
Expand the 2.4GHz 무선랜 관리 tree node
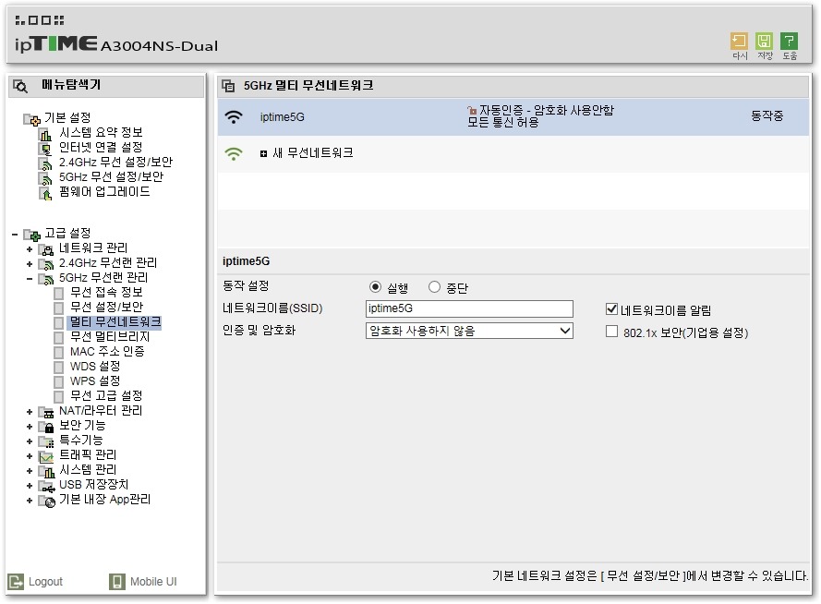coord(30,264)
